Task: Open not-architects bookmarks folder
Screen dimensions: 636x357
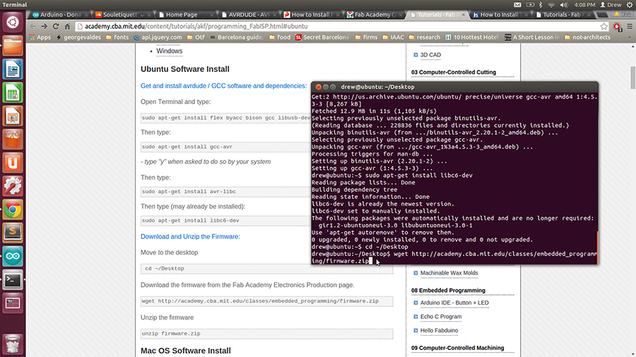Action: tap(587, 37)
